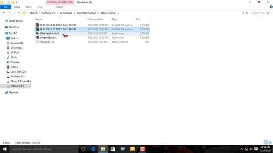Click the search magnifier icon

pos(268,13)
